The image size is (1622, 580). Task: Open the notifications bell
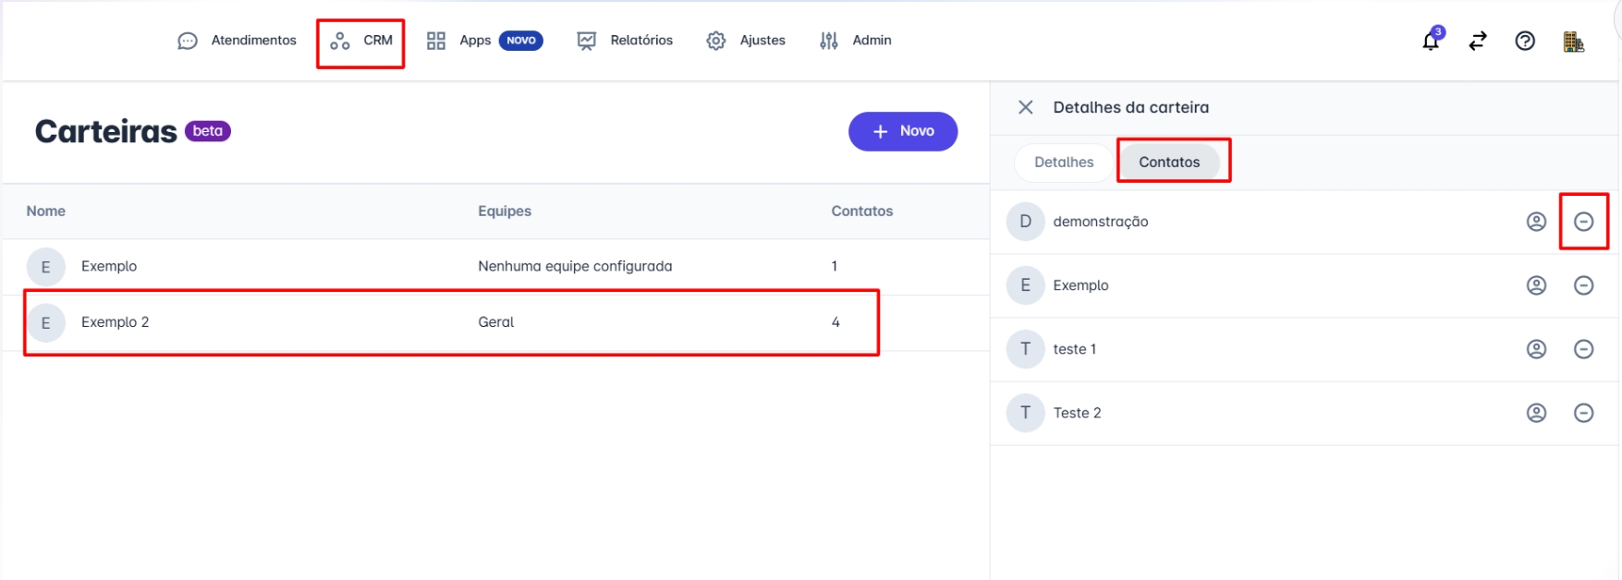pos(1431,41)
